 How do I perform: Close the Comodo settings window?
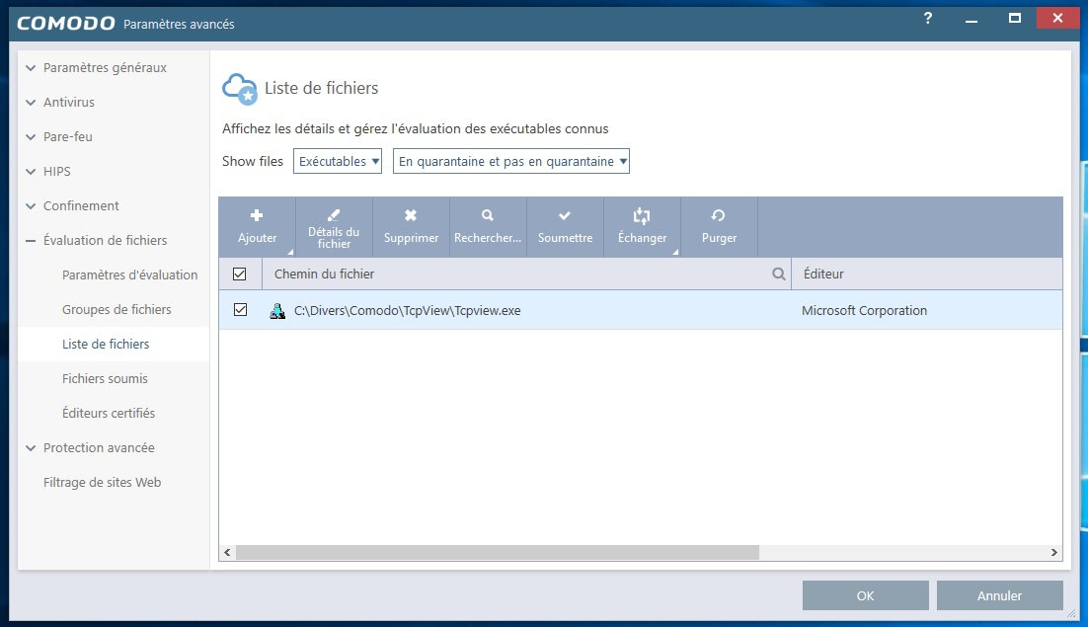(x=1057, y=18)
